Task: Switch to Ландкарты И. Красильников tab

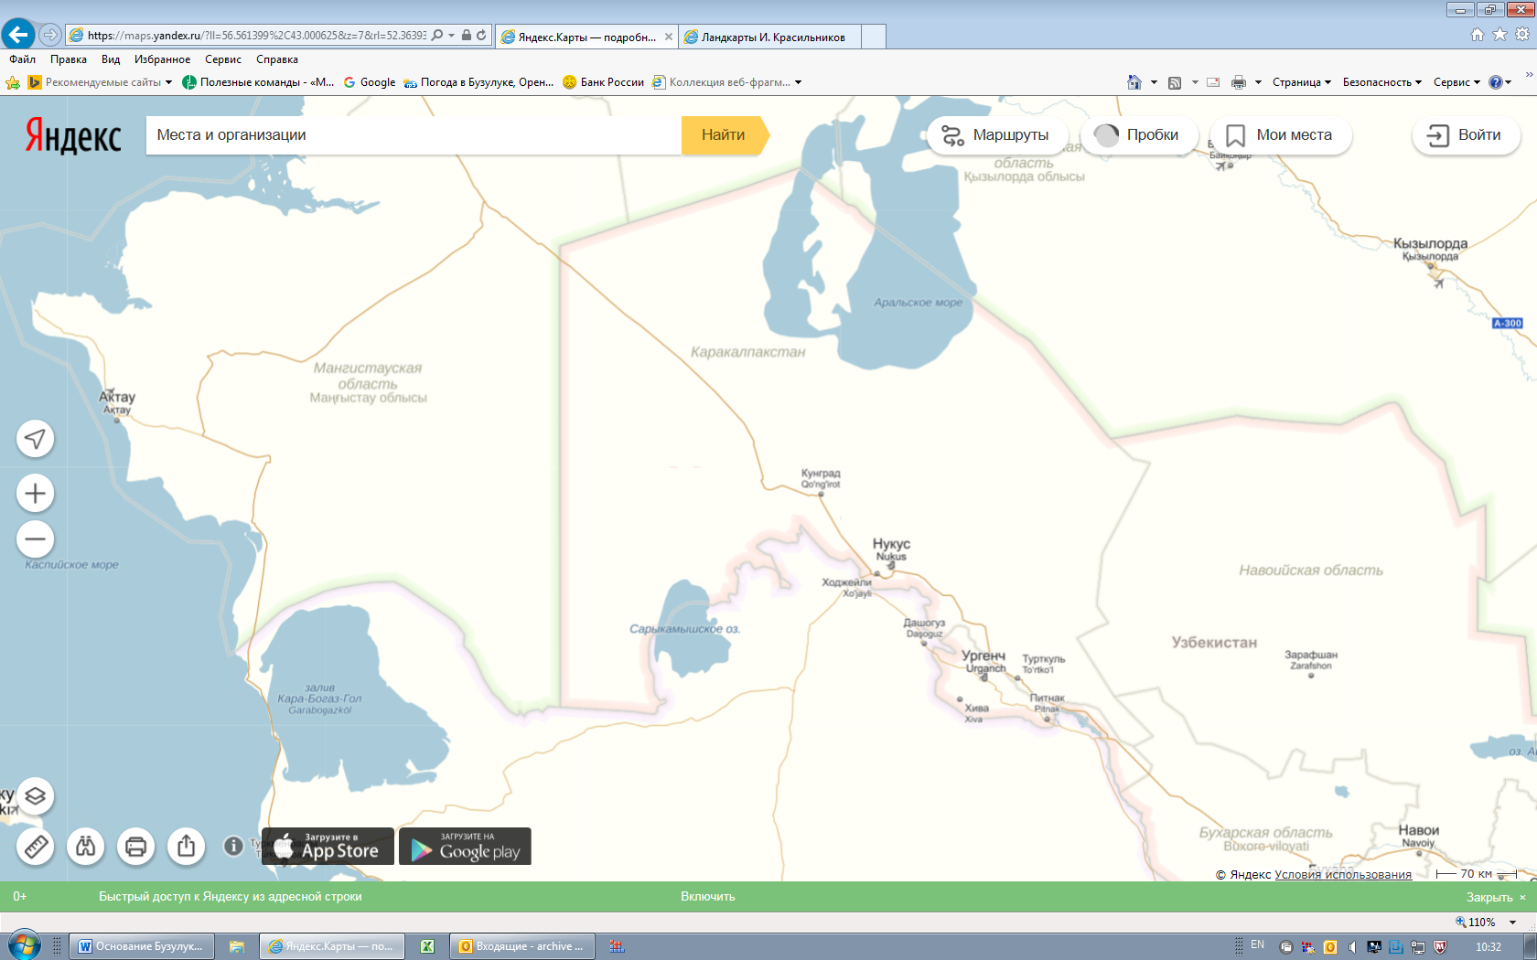Action: [x=770, y=37]
